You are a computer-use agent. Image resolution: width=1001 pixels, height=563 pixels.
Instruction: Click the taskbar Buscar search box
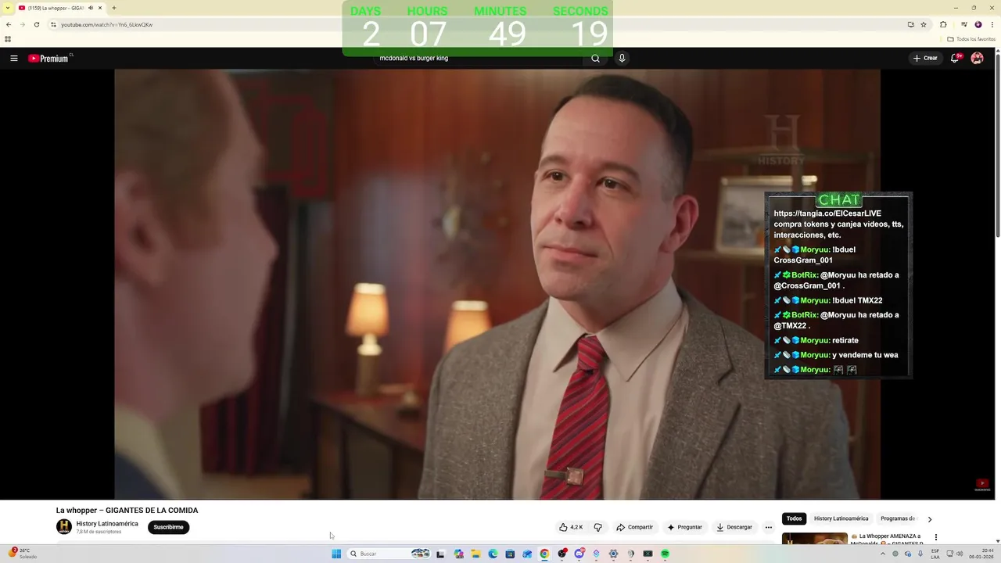[389, 554]
